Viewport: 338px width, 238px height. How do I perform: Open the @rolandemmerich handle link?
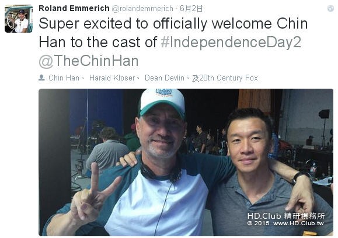pyautogui.click(x=142, y=9)
